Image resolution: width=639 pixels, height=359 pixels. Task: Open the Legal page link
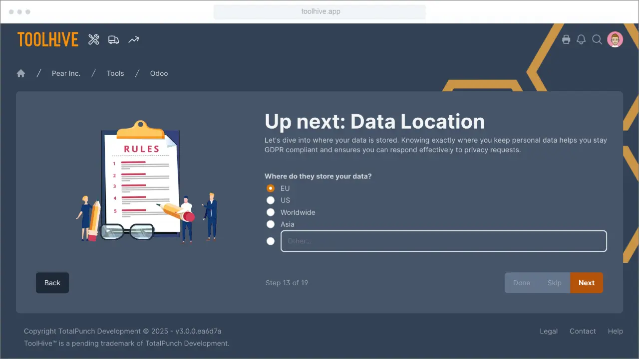point(549,331)
